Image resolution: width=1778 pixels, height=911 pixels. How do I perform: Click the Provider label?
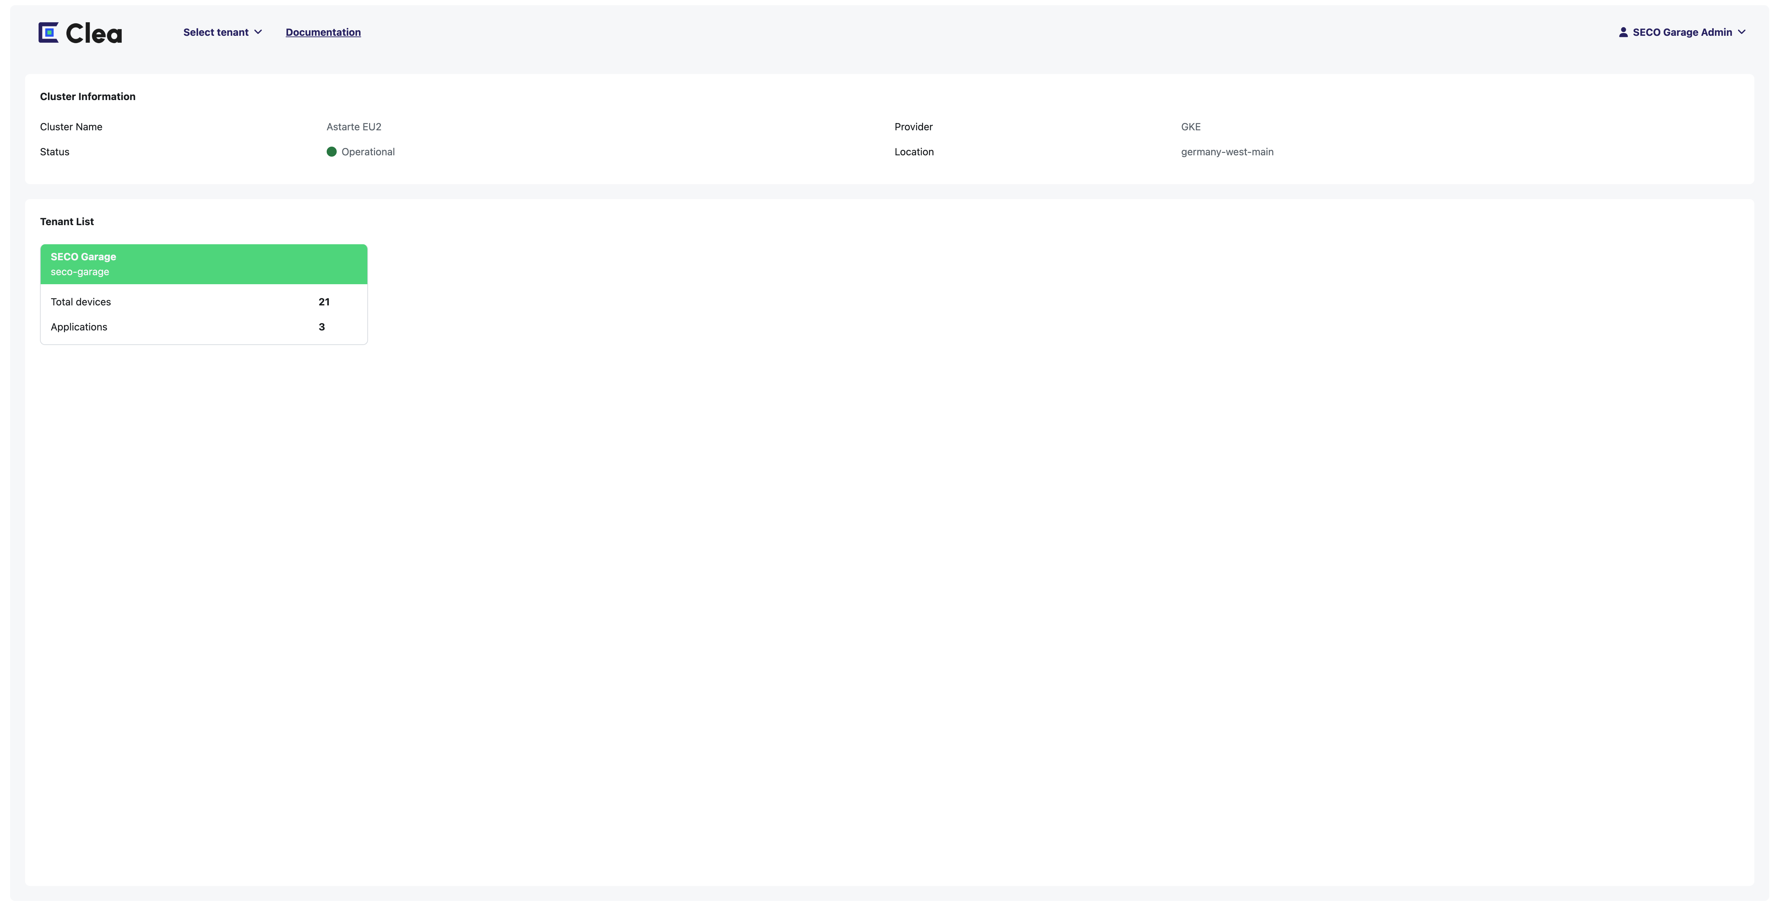(x=913, y=127)
